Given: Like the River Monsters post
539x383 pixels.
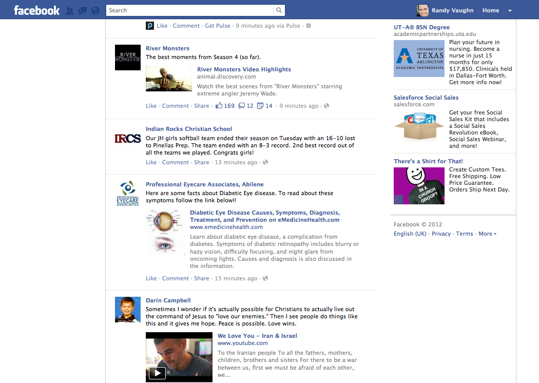Looking at the screenshot, I should click(151, 106).
